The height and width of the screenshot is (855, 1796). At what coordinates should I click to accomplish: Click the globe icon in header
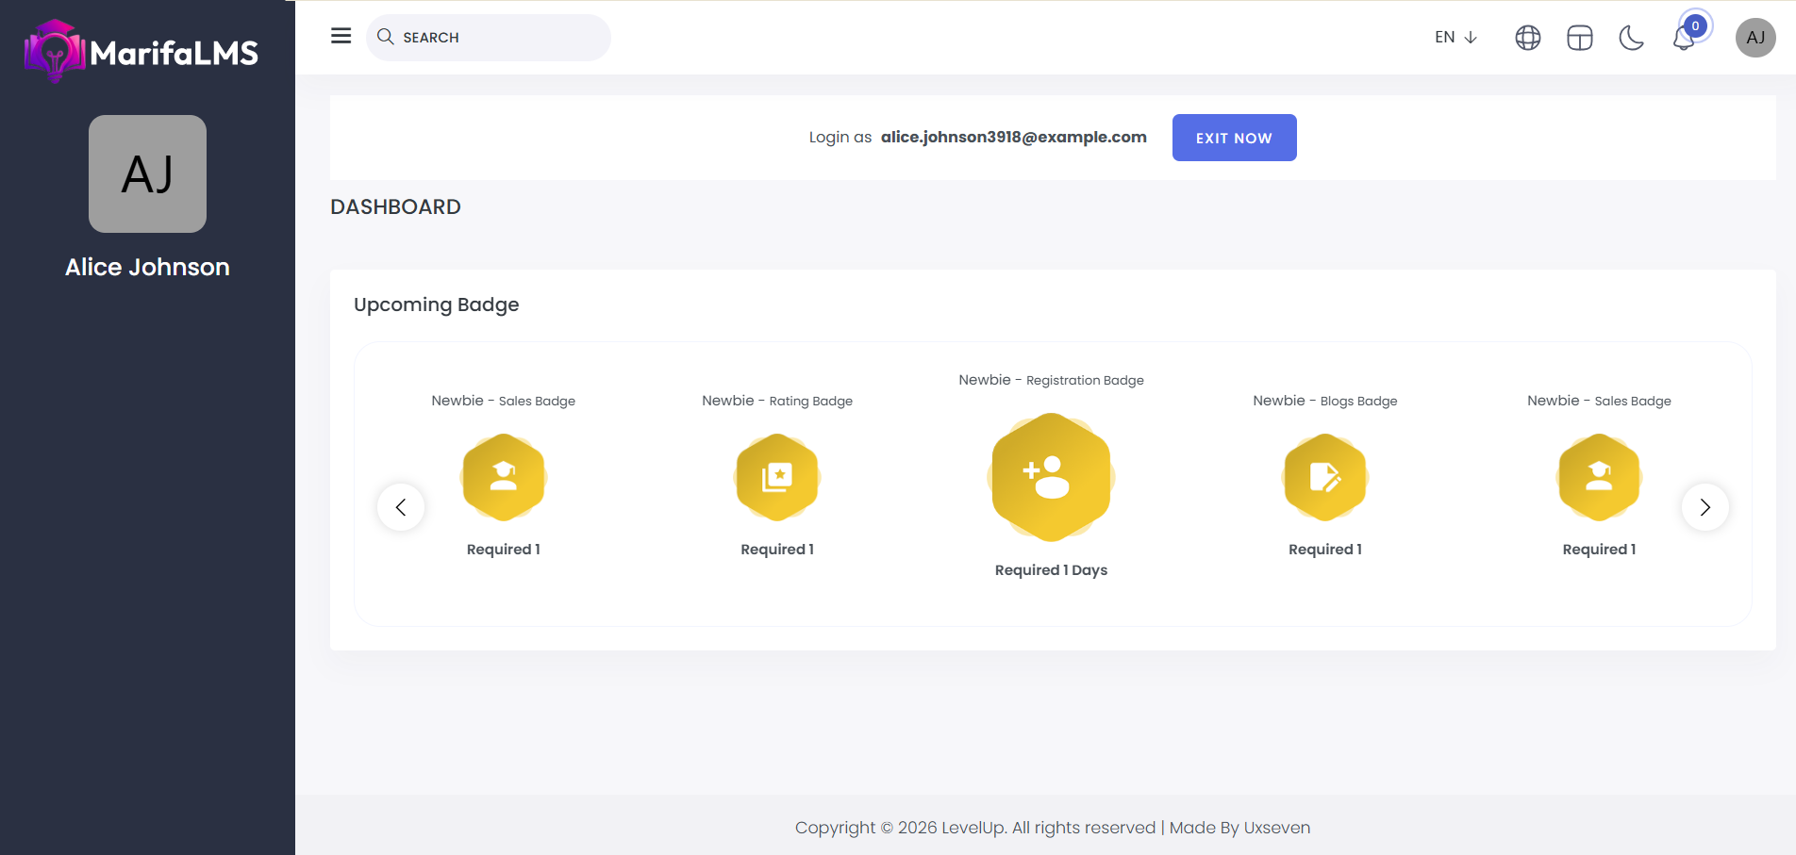click(x=1527, y=38)
